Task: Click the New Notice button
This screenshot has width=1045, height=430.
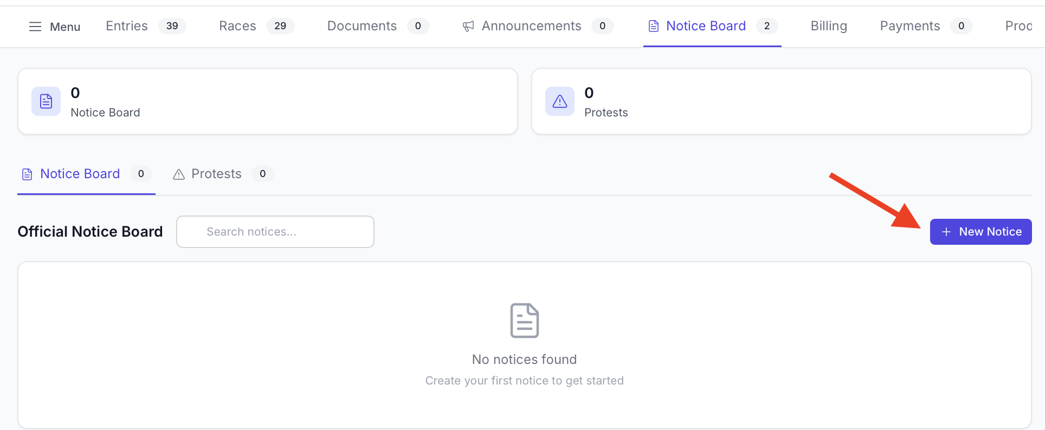Action: click(x=981, y=232)
